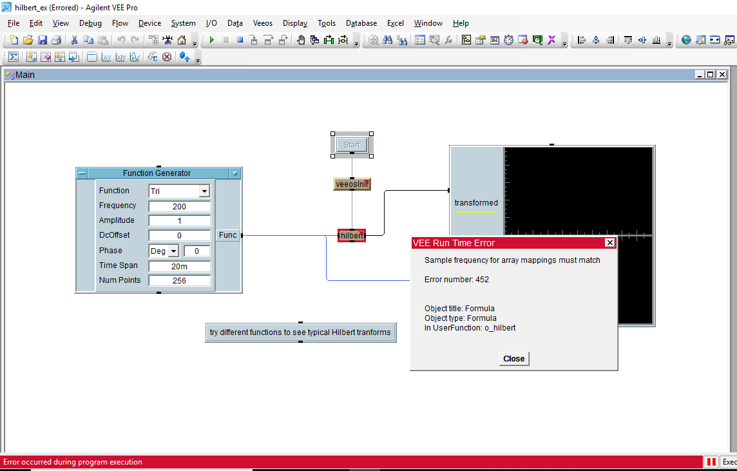
Task: Click the Stop program square icon
Action: pyautogui.click(x=240, y=40)
